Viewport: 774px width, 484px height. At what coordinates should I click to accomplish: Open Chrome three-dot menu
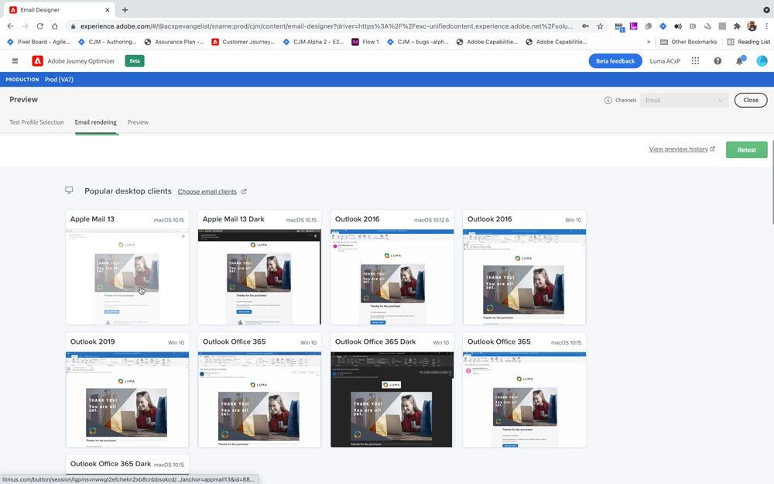point(766,26)
